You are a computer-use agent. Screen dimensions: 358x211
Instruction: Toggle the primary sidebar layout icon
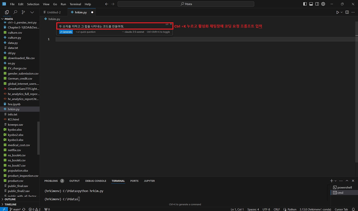click(305, 4)
